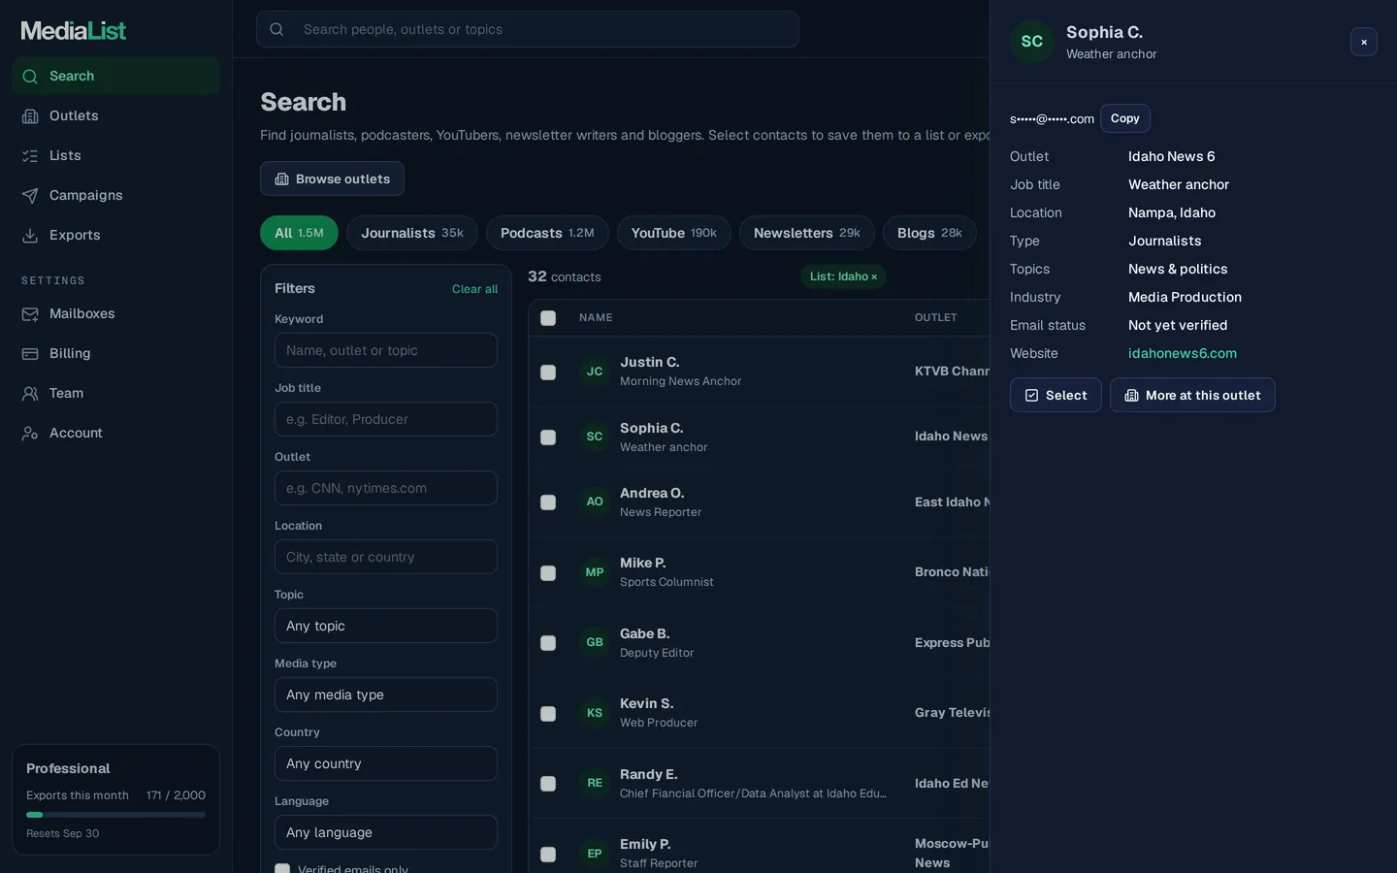Click the Job title filter input
The height and width of the screenshot is (873, 1397).
(386, 419)
